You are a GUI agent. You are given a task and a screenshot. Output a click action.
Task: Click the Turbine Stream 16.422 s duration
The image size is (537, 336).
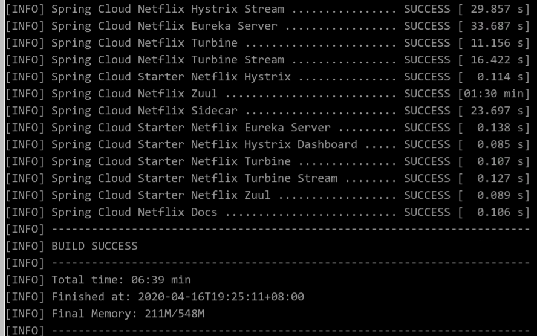pyautogui.click(x=494, y=60)
